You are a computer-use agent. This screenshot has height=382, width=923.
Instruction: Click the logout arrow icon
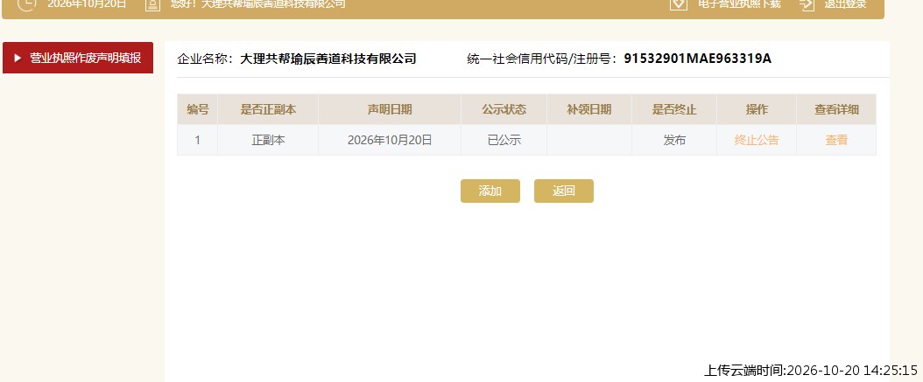point(807,4)
